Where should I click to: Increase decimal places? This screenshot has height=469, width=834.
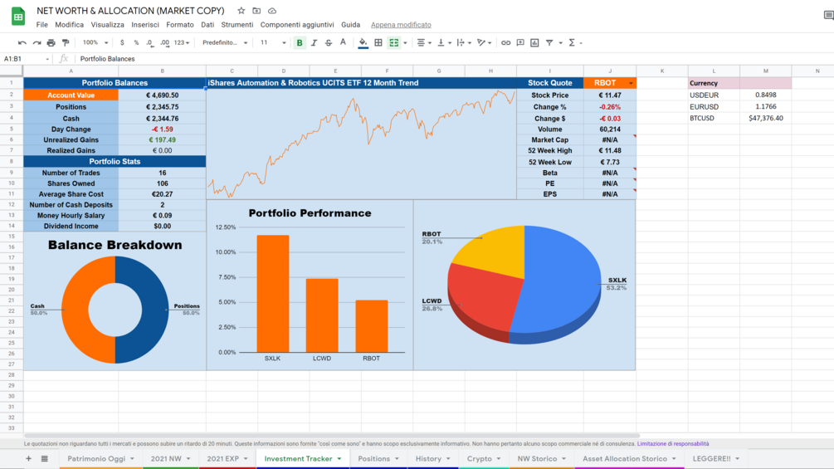pos(164,42)
